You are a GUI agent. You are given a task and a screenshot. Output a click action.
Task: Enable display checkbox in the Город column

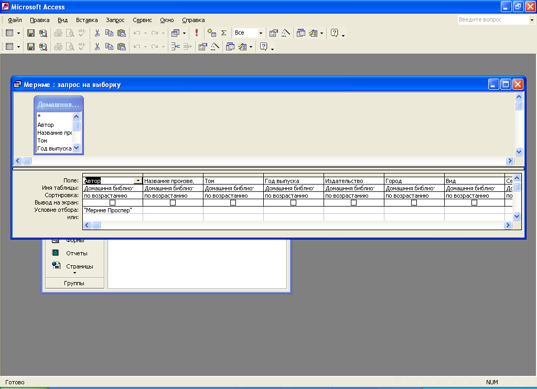(414, 203)
